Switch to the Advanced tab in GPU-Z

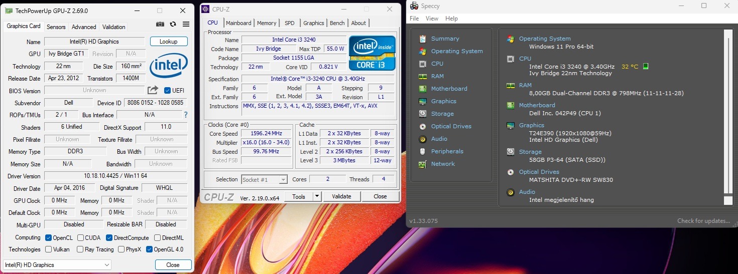click(x=84, y=27)
